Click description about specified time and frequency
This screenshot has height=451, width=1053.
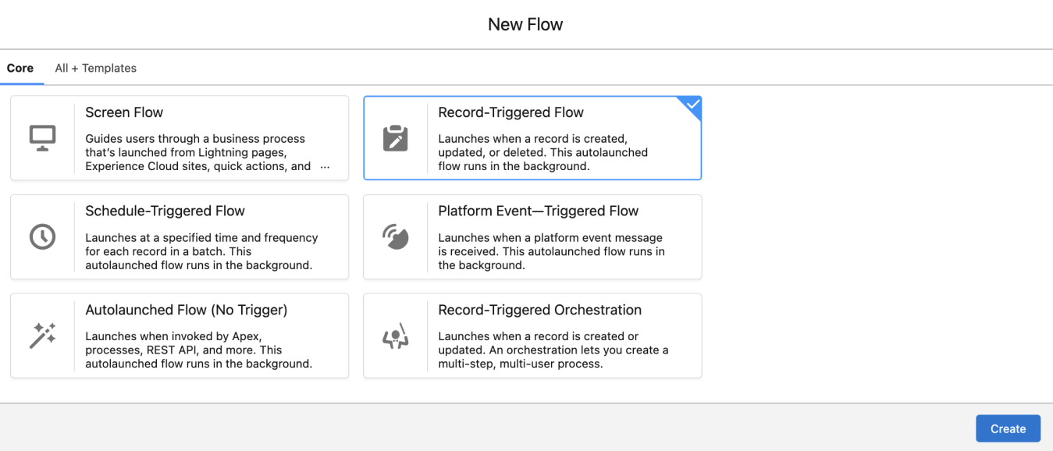[x=201, y=251]
